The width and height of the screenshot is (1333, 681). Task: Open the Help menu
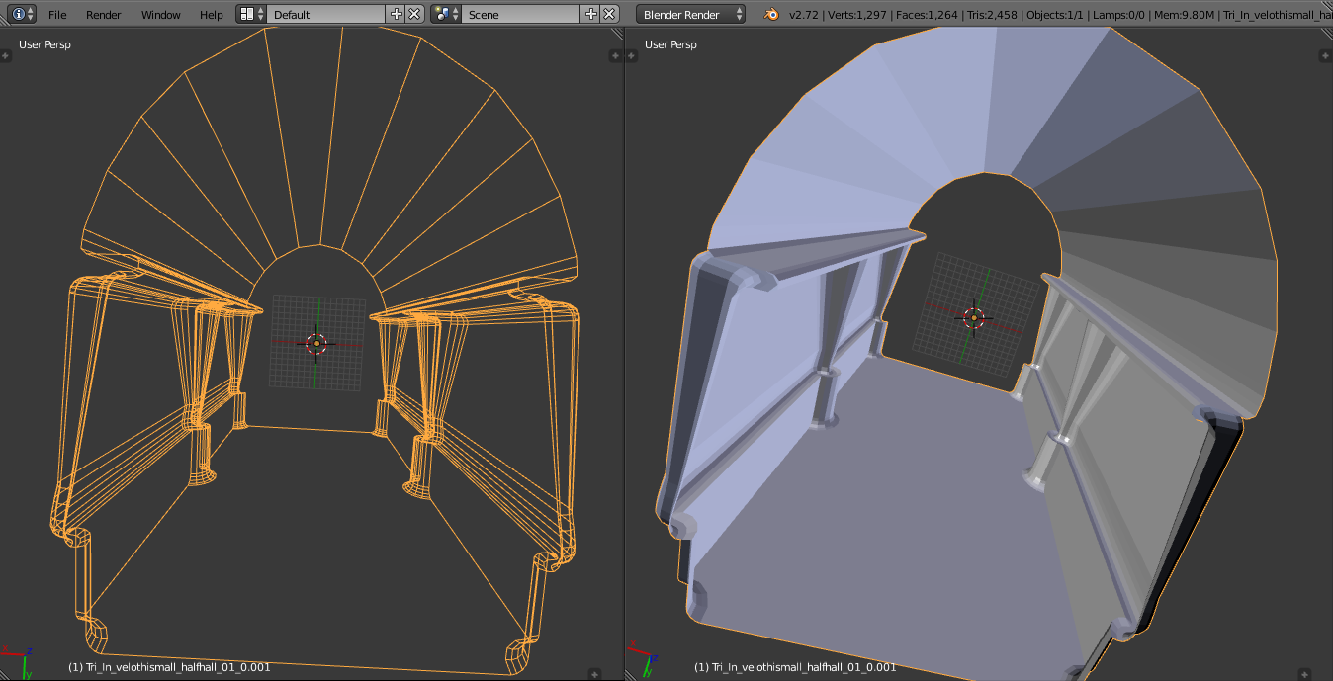coord(211,15)
